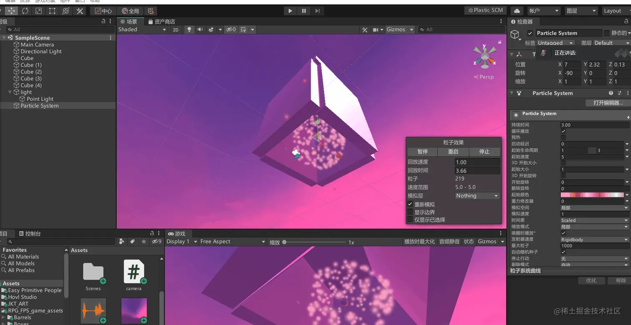Open the 帐户 account dropdown

point(543,11)
